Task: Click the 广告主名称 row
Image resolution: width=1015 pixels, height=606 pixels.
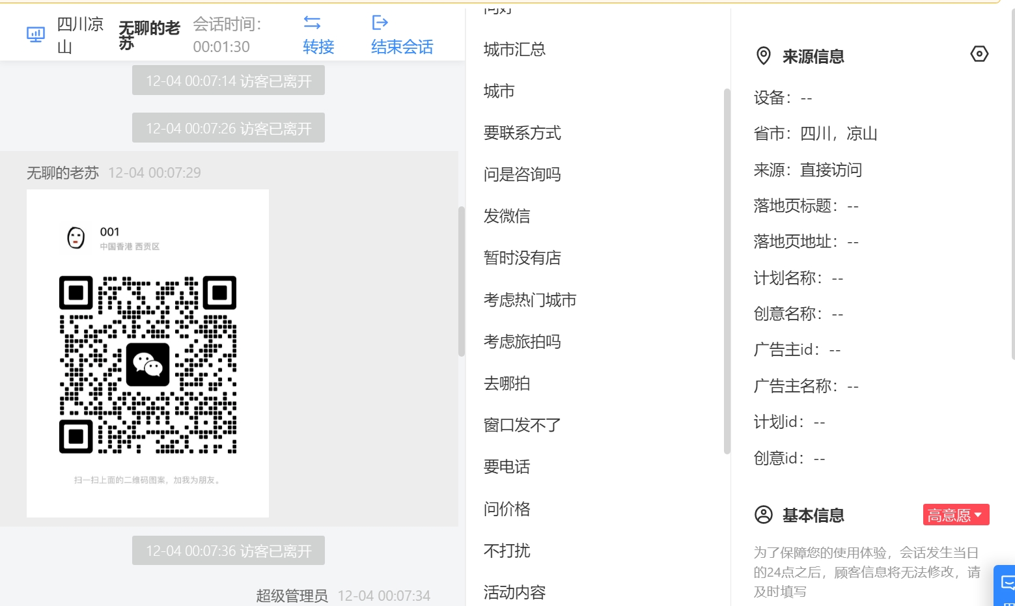Action: pyautogui.click(x=806, y=386)
